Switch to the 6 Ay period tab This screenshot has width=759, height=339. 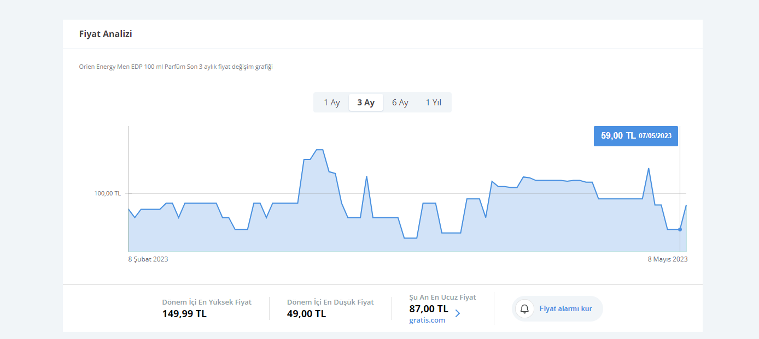point(400,103)
